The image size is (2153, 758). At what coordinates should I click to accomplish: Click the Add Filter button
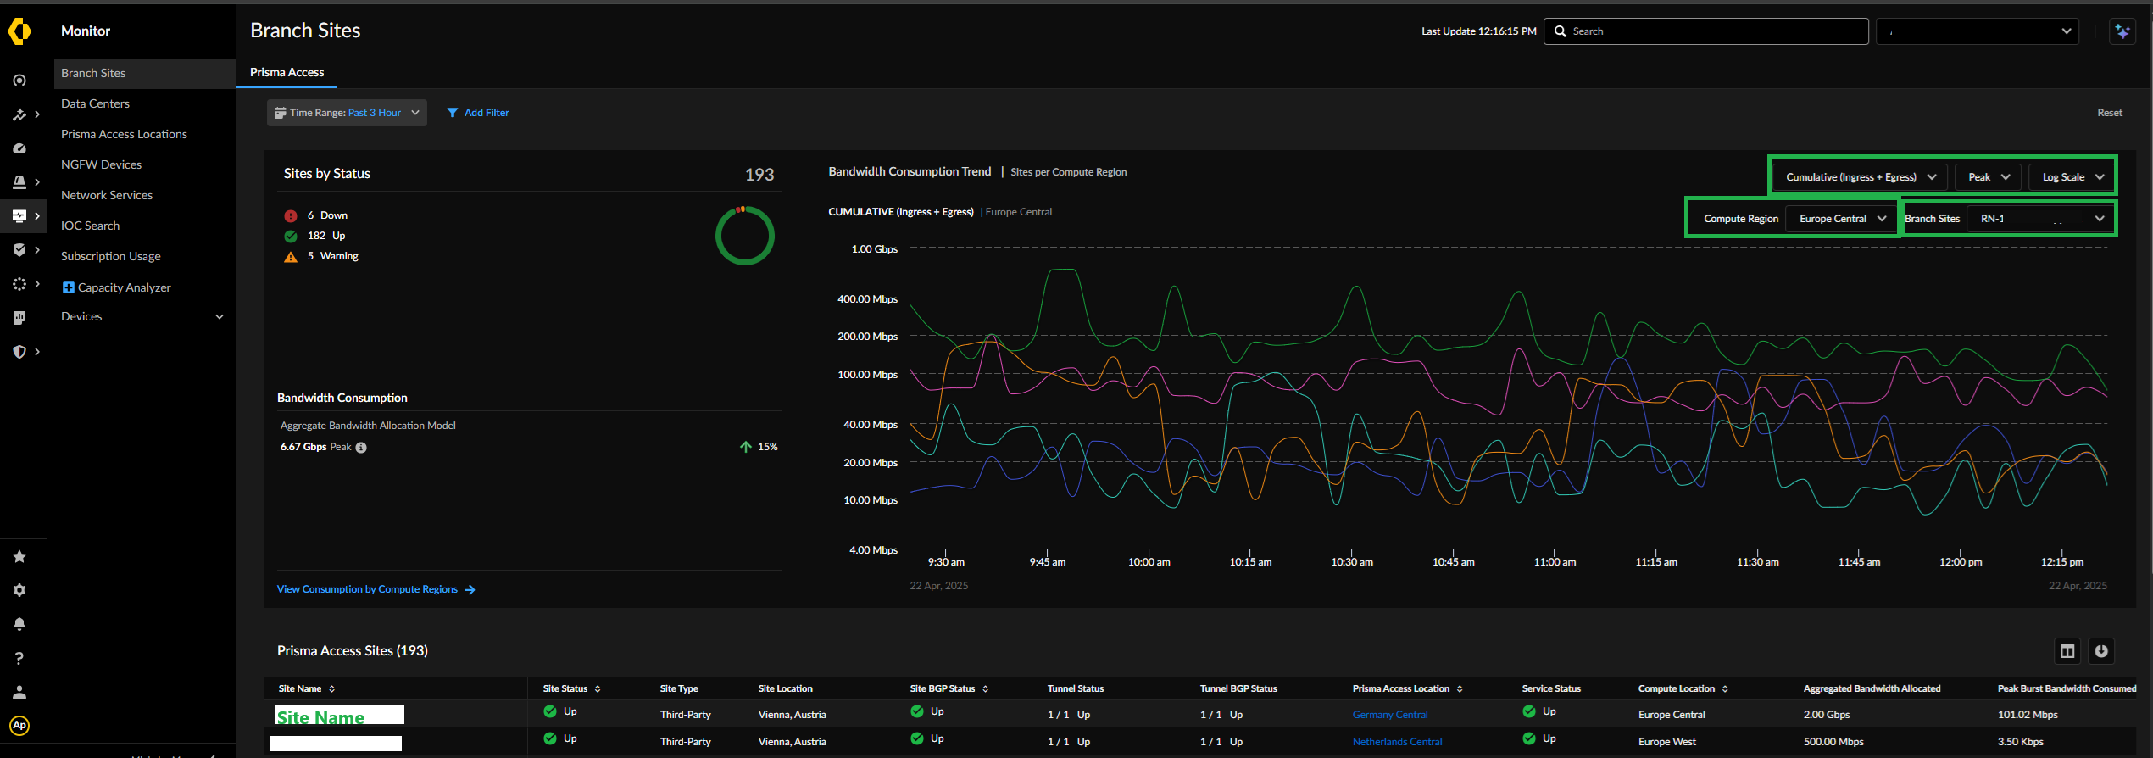pos(478,113)
